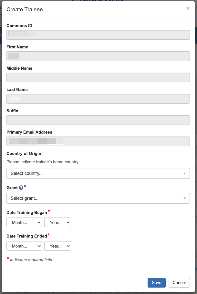Focus the Suffix input field
The height and width of the screenshot is (294, 197).
point(98,120)
